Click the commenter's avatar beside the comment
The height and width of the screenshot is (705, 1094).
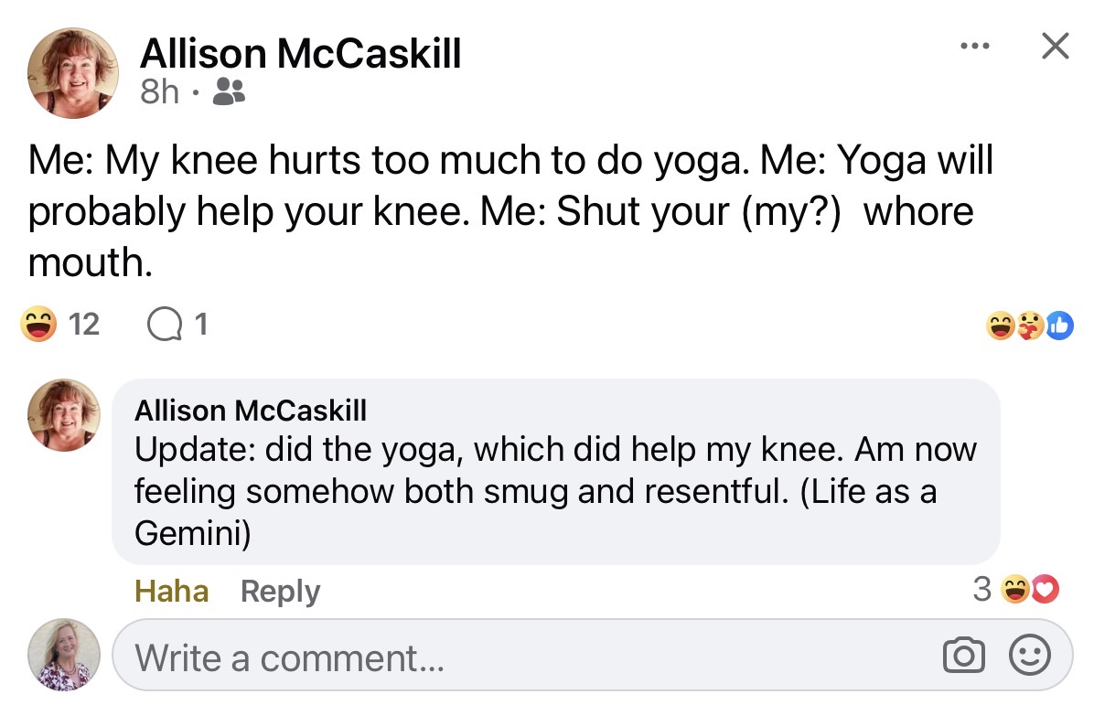click(x=64, y=415)
